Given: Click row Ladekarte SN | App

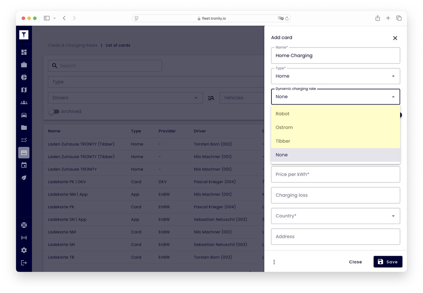Looking at the screenshot, I should click(154, 219).
